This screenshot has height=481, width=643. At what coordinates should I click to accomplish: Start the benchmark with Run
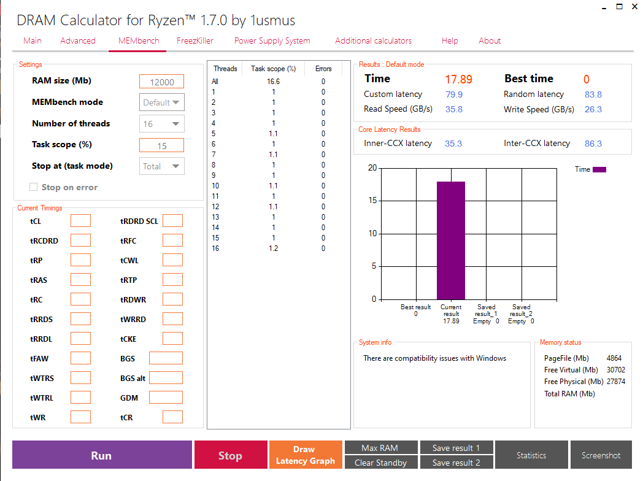point(102,455)
